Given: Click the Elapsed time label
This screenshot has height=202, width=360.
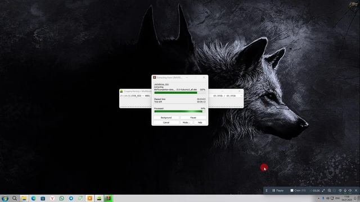Looking at the screenshot, I should pyautogui.click(x=160, y=99).
